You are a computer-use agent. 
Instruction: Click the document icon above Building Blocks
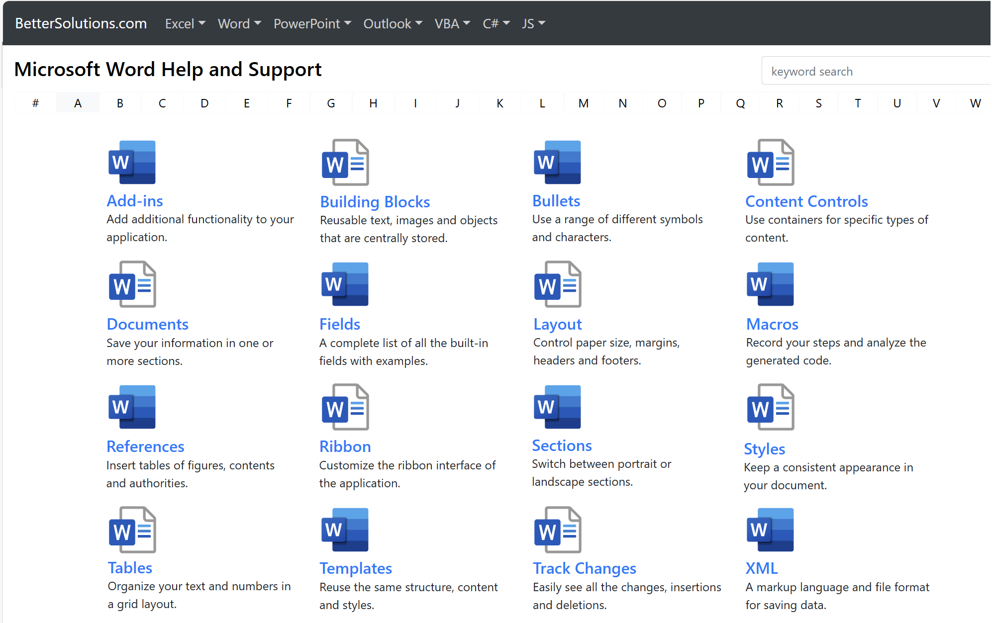coord(345,162)
